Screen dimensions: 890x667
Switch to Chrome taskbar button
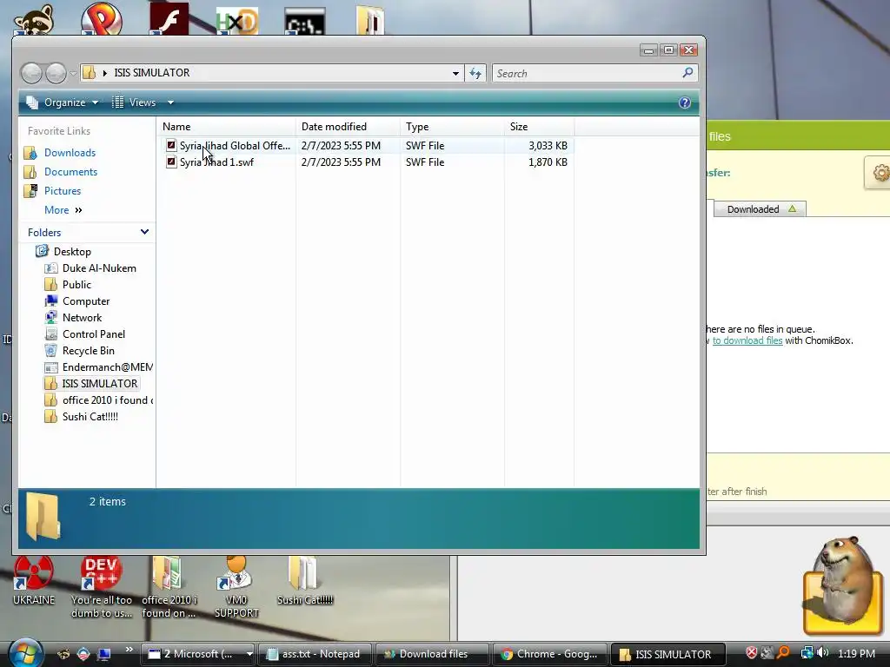549,654
